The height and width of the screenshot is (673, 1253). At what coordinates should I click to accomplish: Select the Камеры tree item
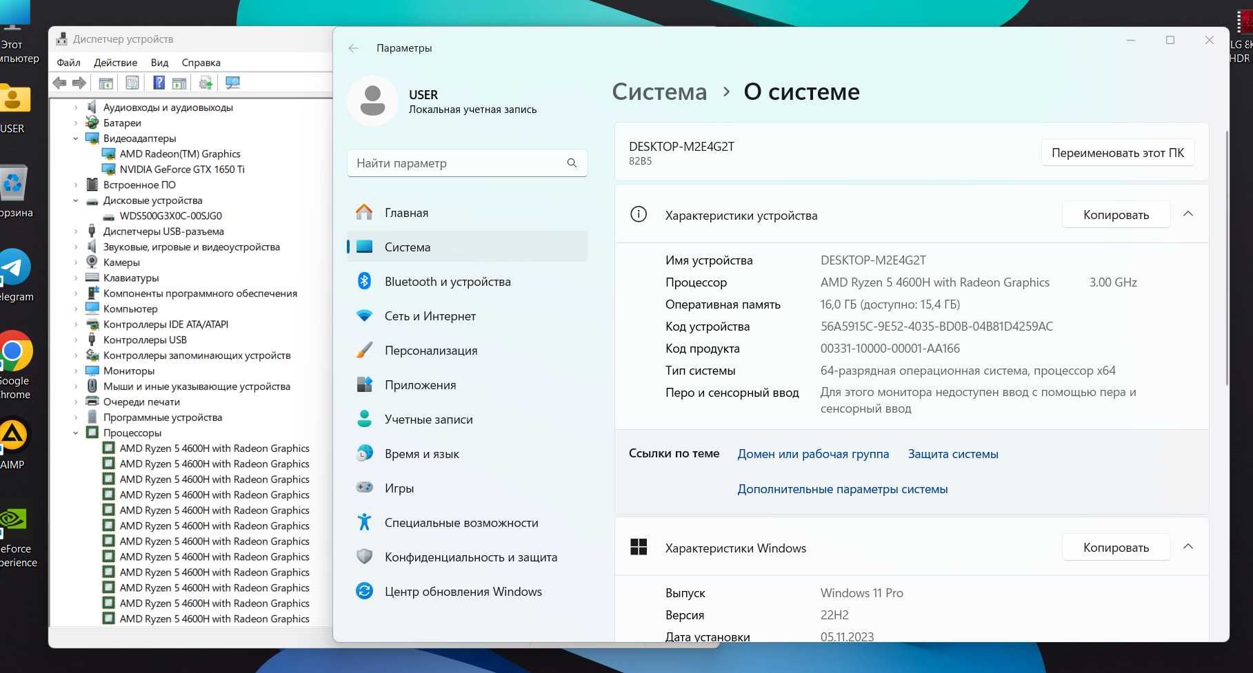coord(121,262)
